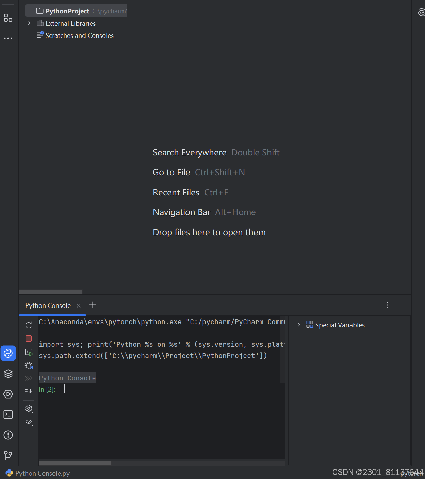The height and width of the screenshot is (479, 425).
Task: Attach the debugger to the console
Action: pyautogui.click(x=29, y=365)
